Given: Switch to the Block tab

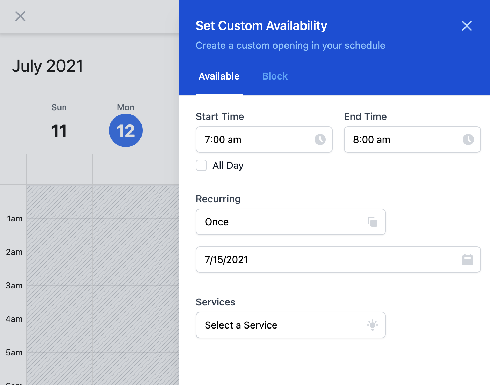Looking at the screenshot, I should tap(275, 76).
